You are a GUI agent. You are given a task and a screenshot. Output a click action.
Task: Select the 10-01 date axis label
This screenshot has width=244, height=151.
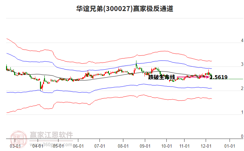pos(167,146)
